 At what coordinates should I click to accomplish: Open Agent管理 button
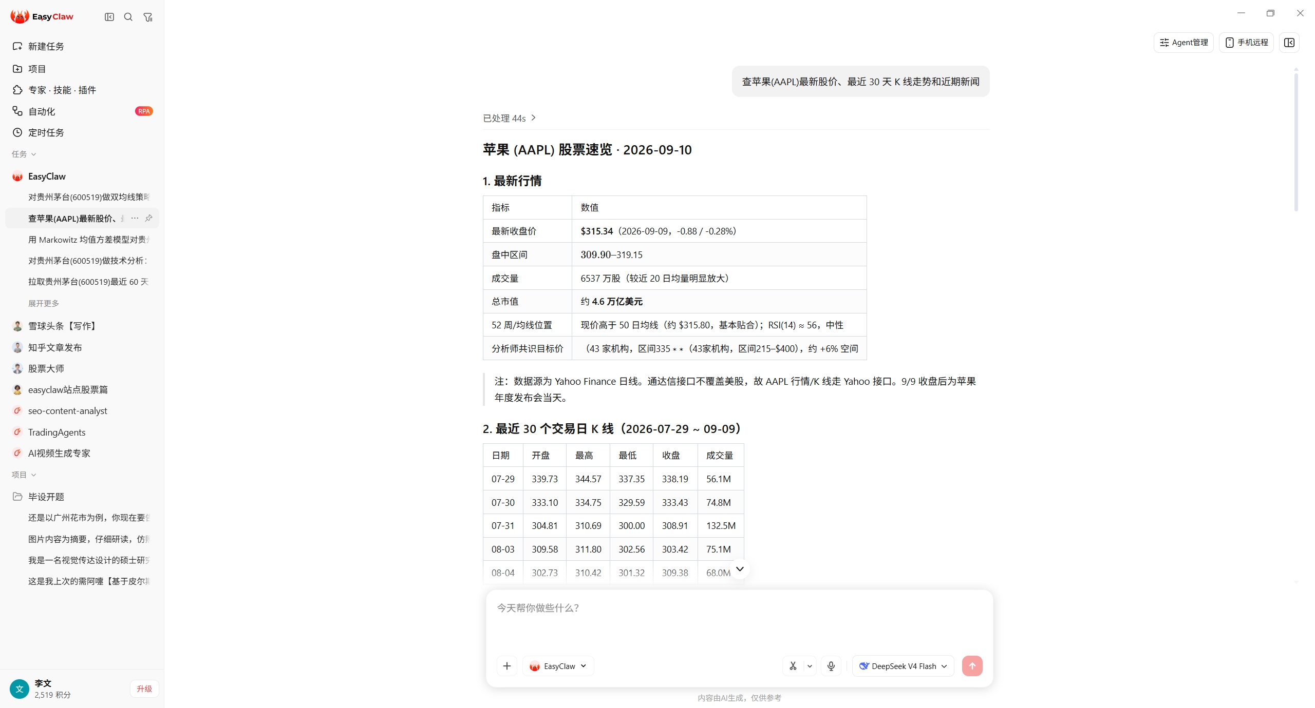coord(1183,43)
